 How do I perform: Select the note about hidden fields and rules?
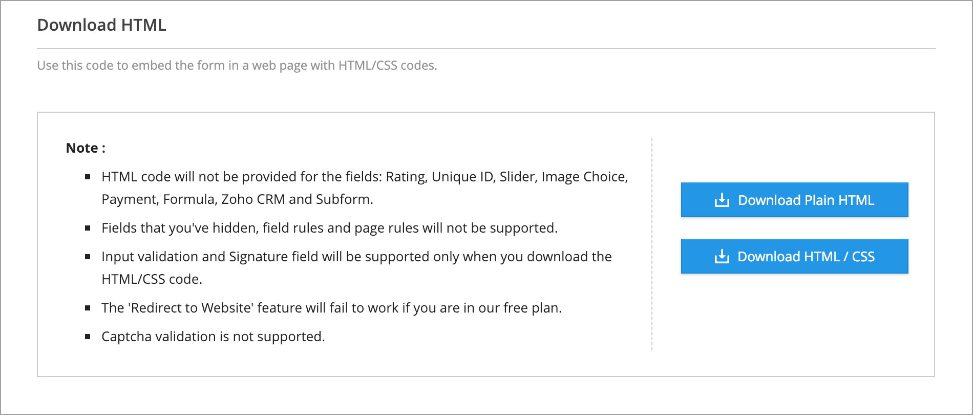(x=329, y=228)
